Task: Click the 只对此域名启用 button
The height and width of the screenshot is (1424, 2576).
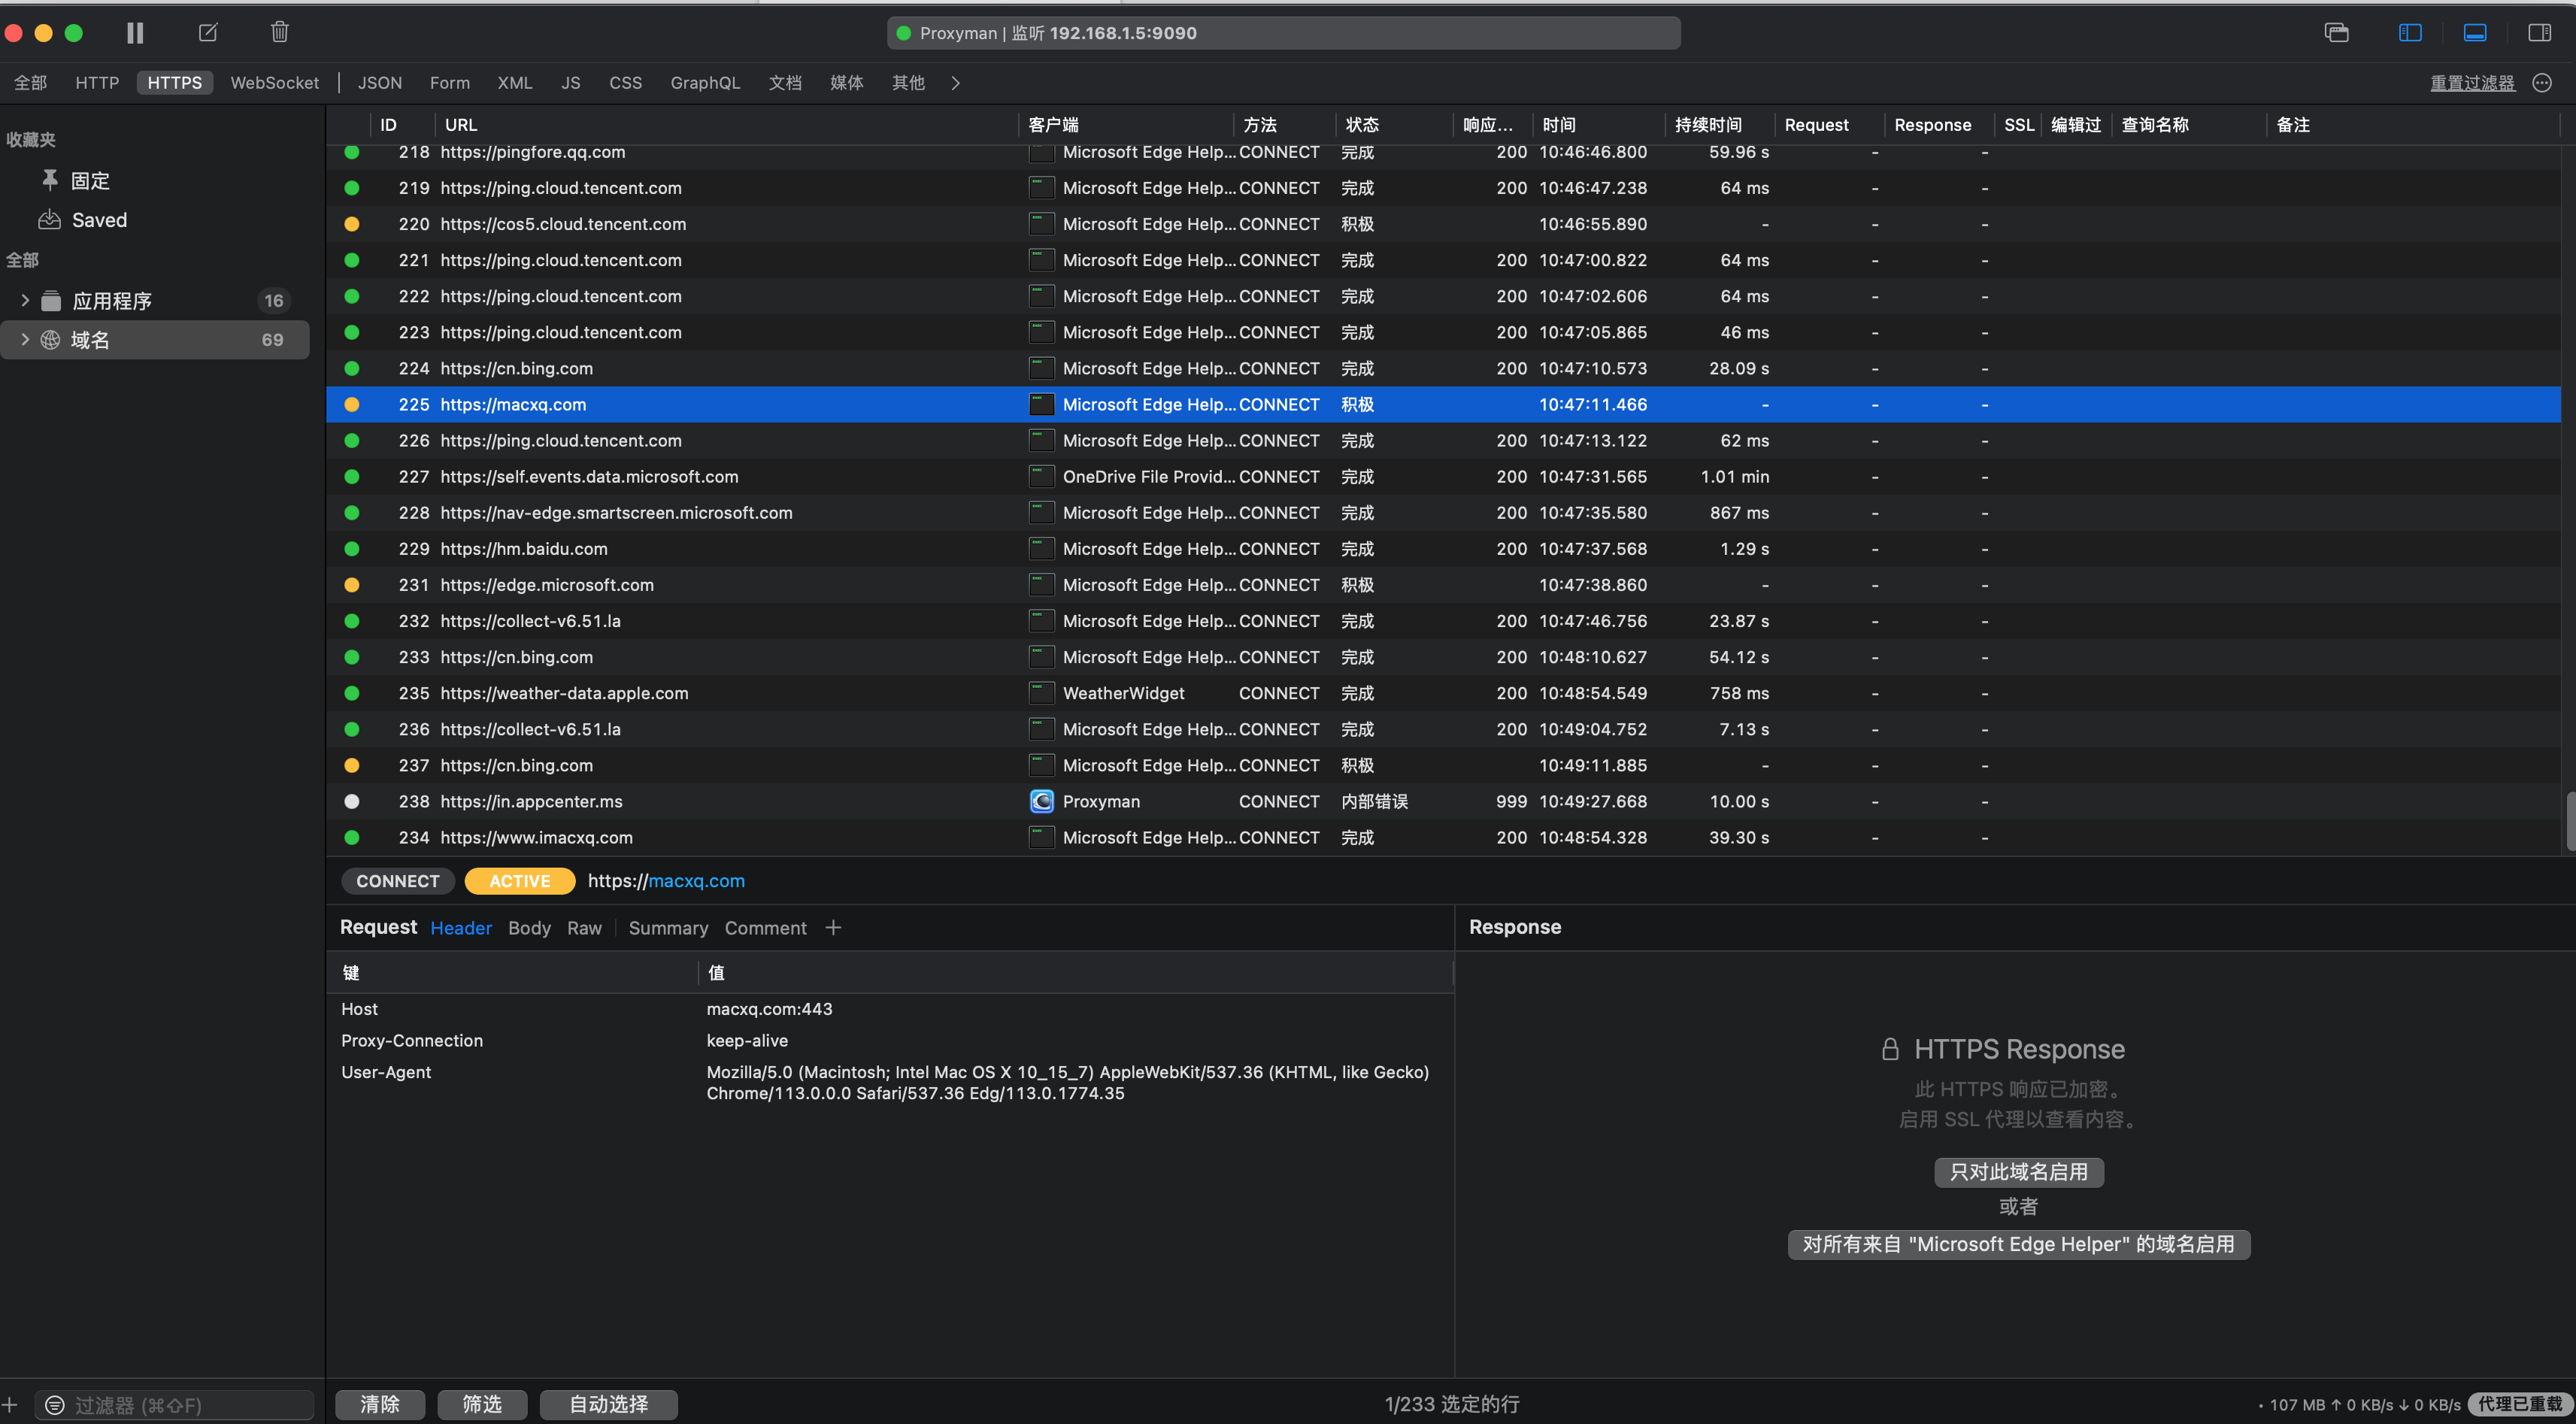Action: [2018, 1172]
